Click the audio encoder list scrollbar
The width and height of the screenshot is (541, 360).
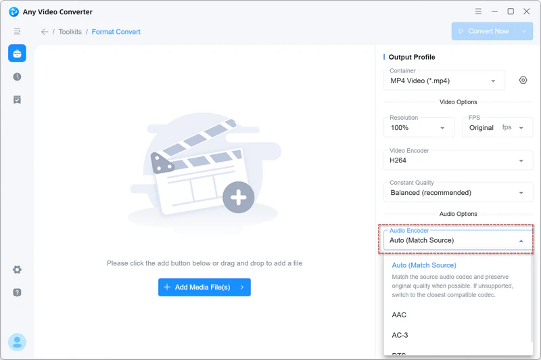pyautogui.click(x=532, y=298)
